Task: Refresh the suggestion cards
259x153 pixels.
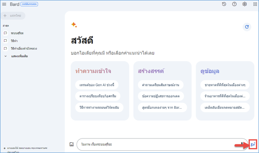Action: pyautogui.click(x=247, y=27)
